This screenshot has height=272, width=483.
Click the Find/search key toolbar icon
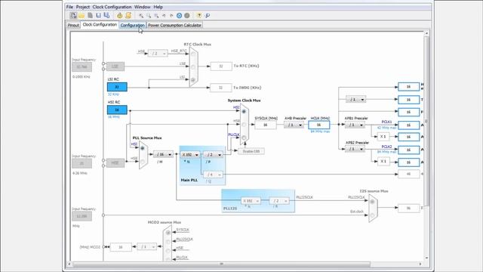coord(208,16)
